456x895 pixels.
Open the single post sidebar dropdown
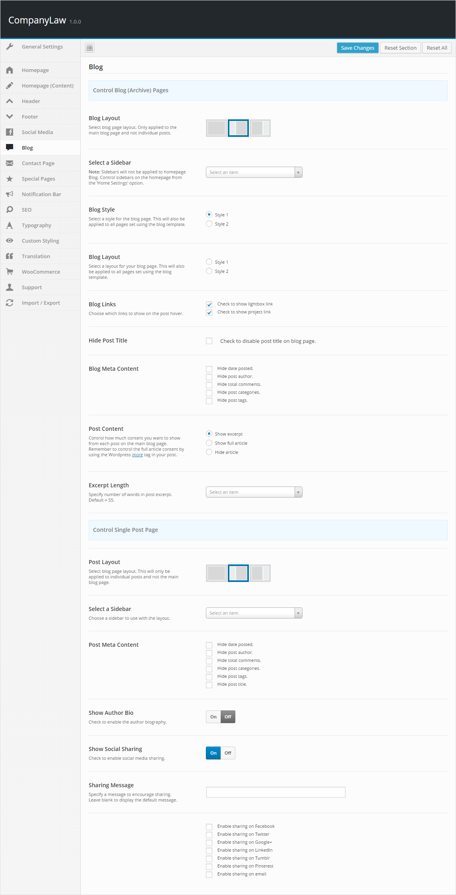[x=254, y=613]
